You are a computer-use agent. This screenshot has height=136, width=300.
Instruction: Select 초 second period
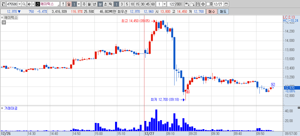click(x=105, y=4)
